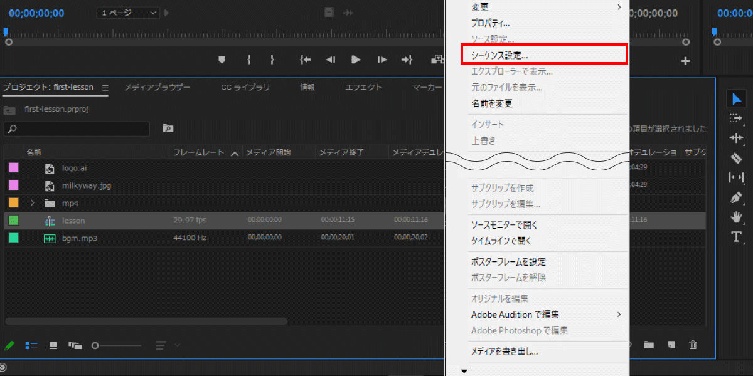
Task: Click the New Item icon
Action: coord(671,345)
